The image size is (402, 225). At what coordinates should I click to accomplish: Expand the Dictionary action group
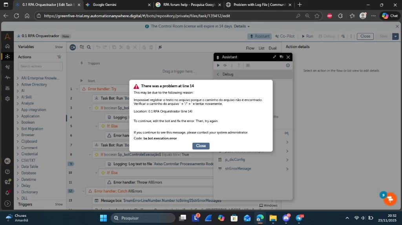18,192
